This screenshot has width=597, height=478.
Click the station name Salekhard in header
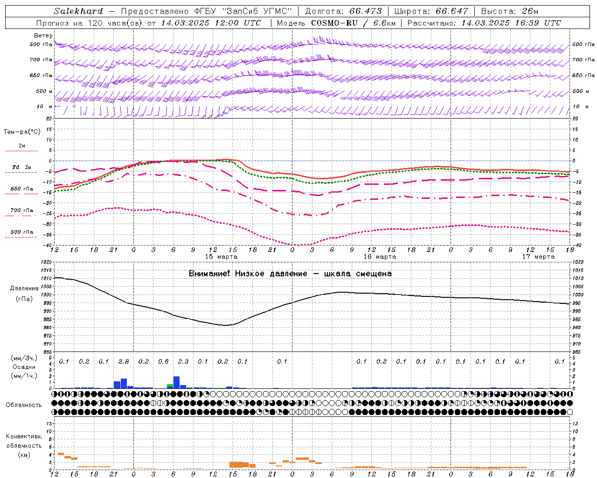point(78,11)
